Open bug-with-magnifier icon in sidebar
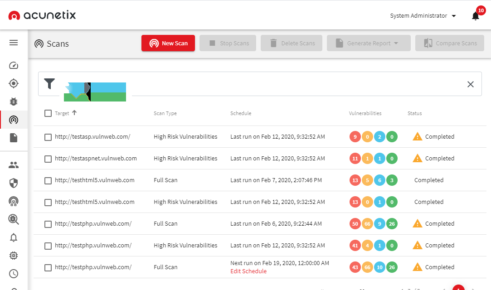This screenshot has height=290, width=491. (14, 219)
